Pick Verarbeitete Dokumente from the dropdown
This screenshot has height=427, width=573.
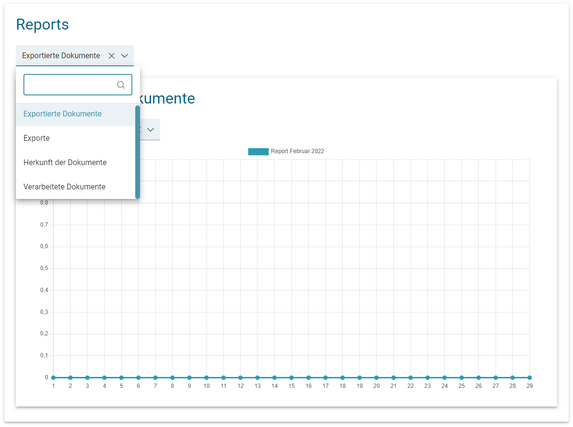(65, 187)
